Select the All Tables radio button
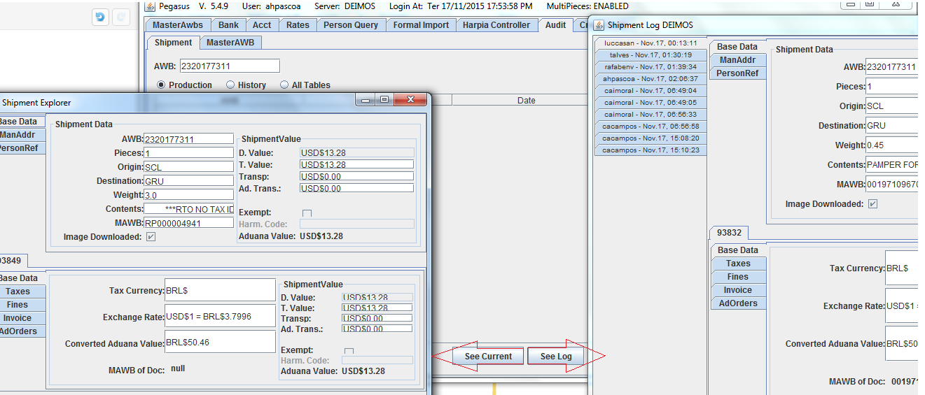This screenshot has height=395, width=925. [284, 85]
